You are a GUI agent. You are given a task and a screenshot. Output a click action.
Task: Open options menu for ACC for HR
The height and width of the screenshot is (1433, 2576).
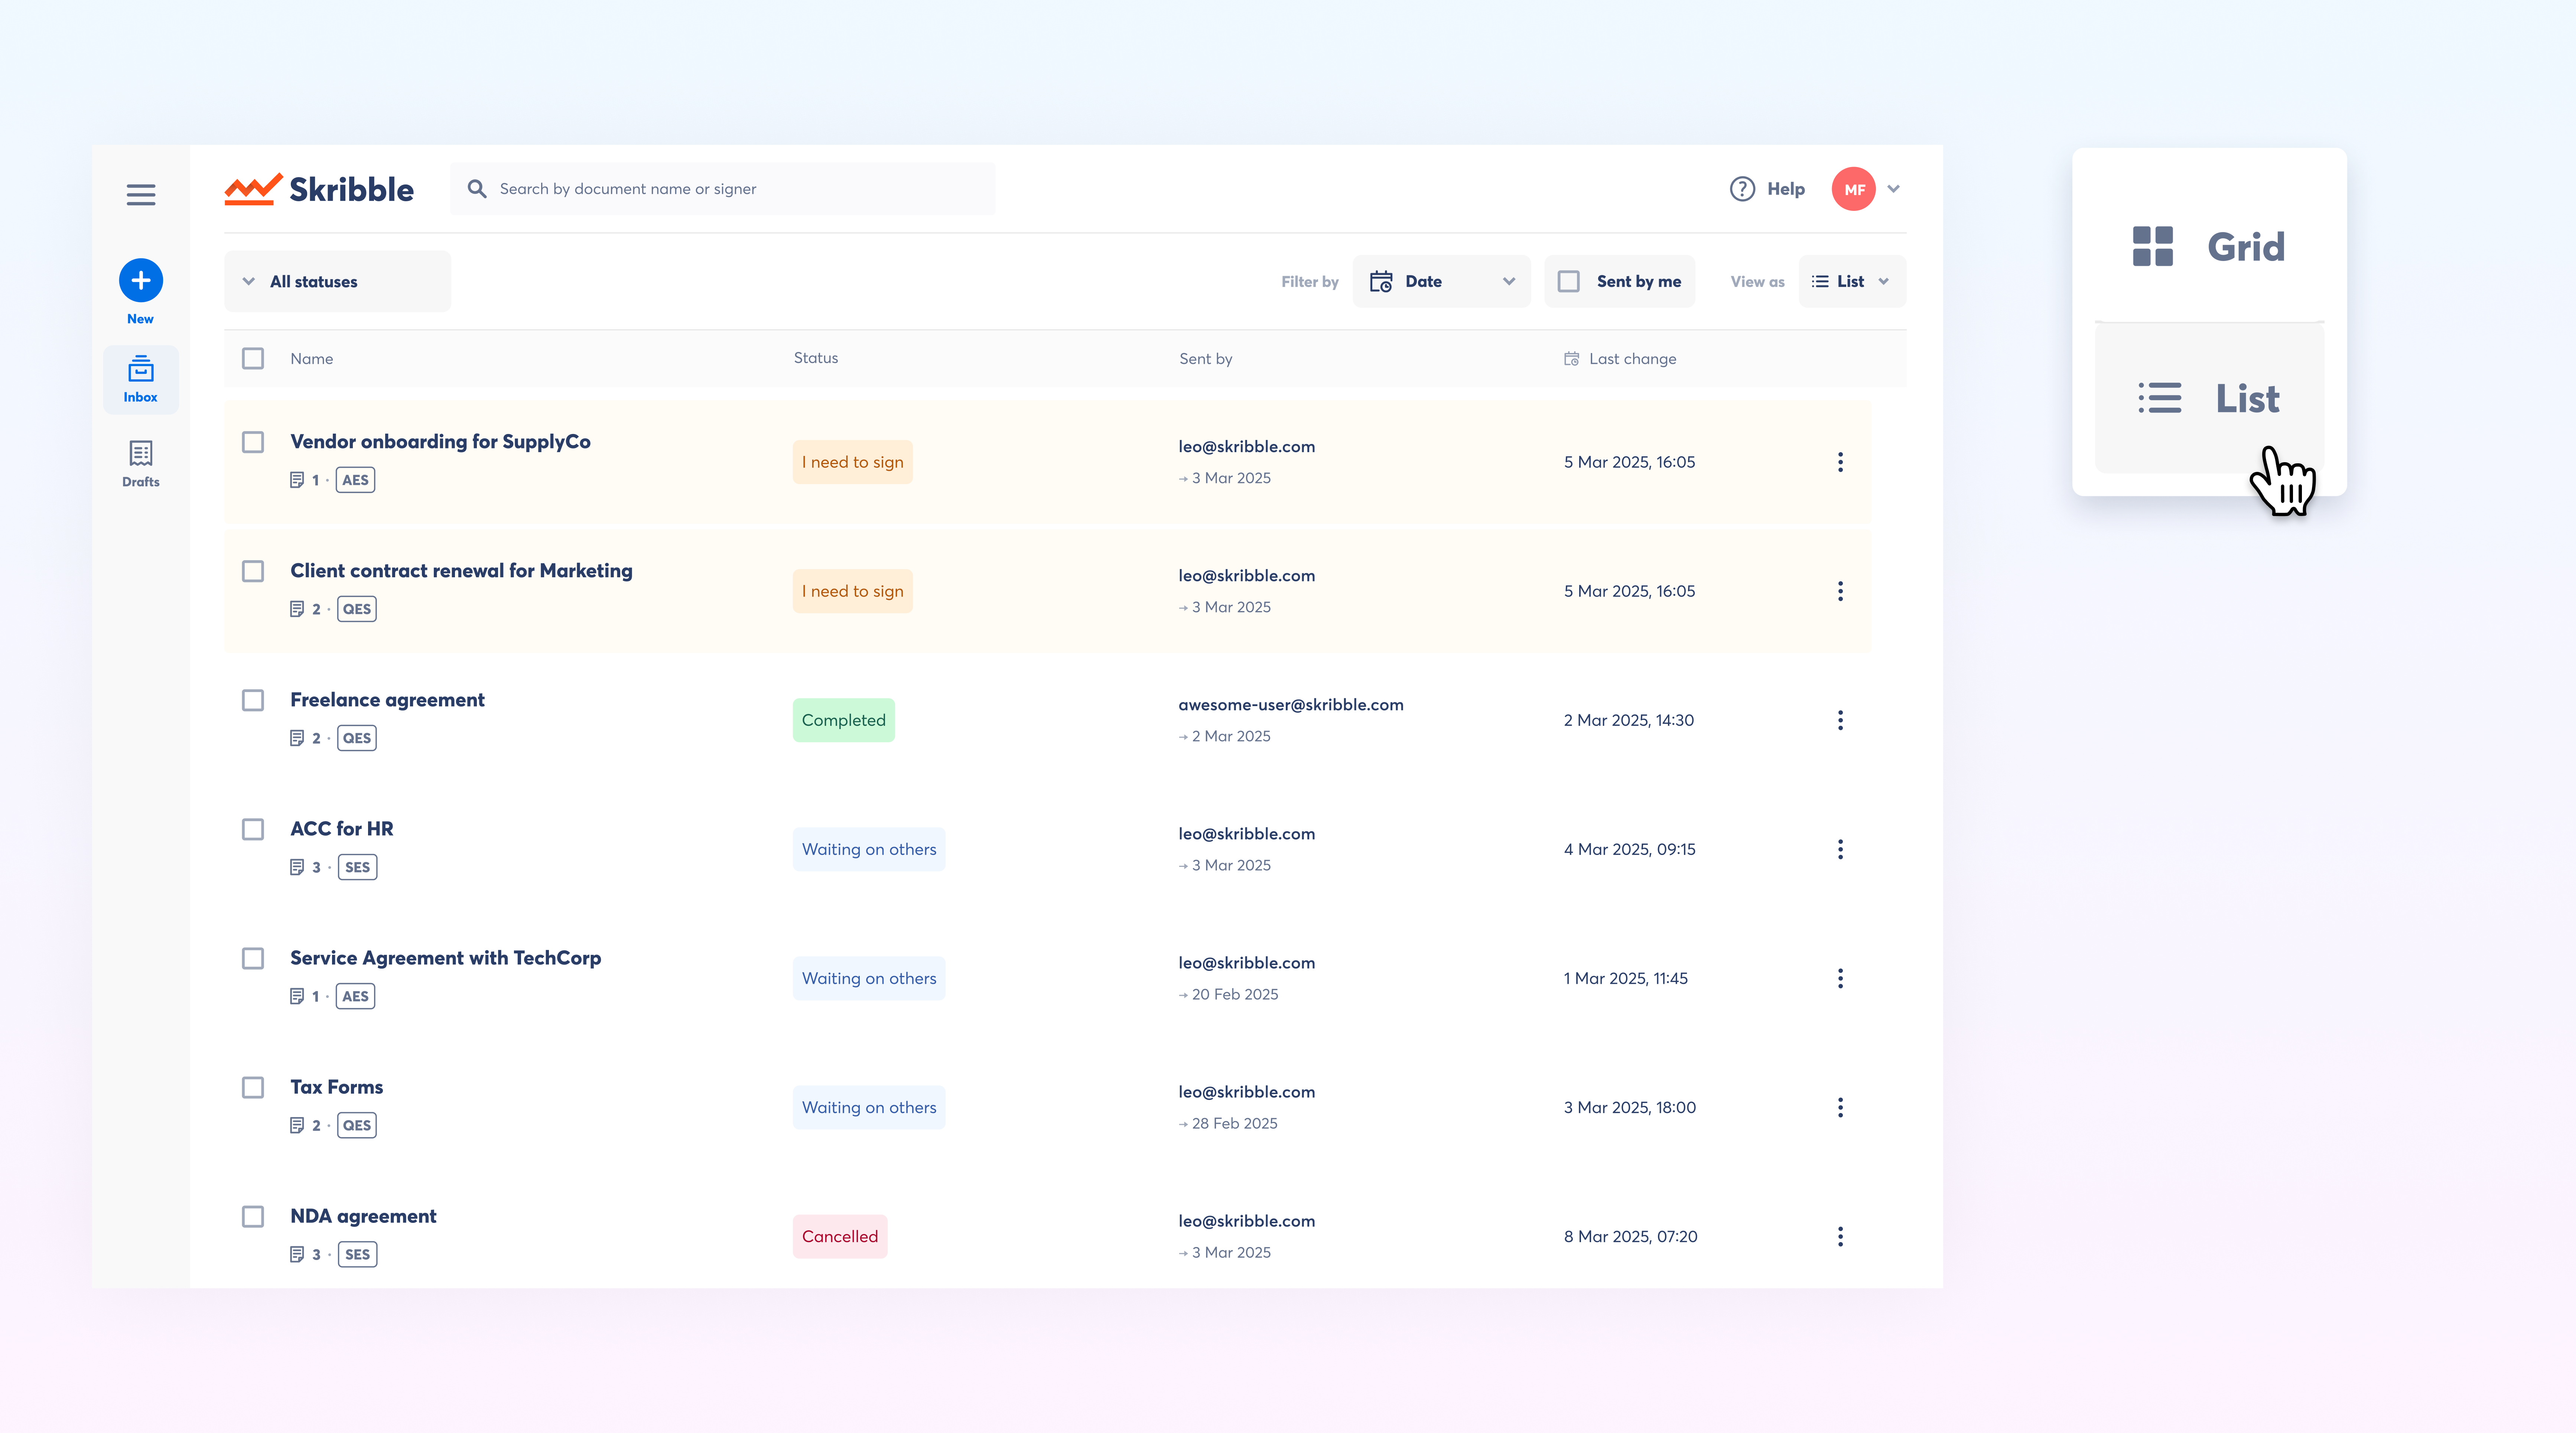click(1840, 849)
